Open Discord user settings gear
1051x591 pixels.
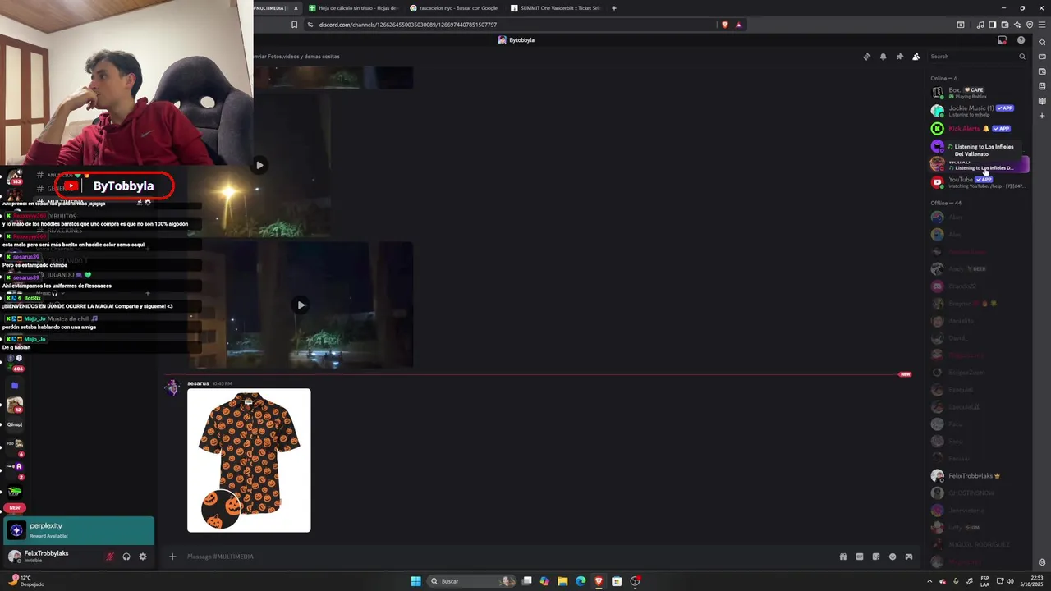coord(143,557)
